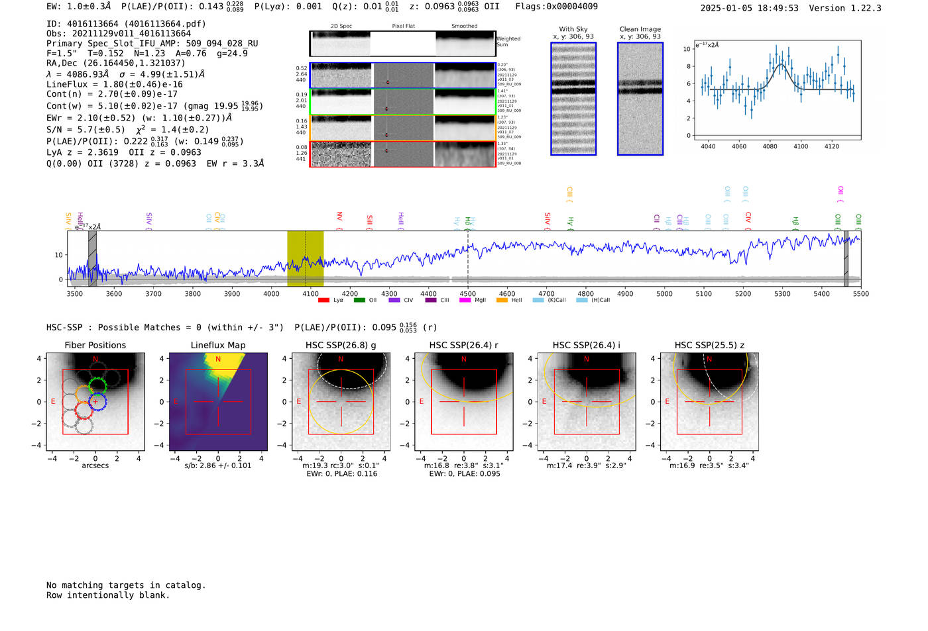928x631 pixels.
Task: Click the Flags:0x00004009 header text
Action: [x=556, y=7]
